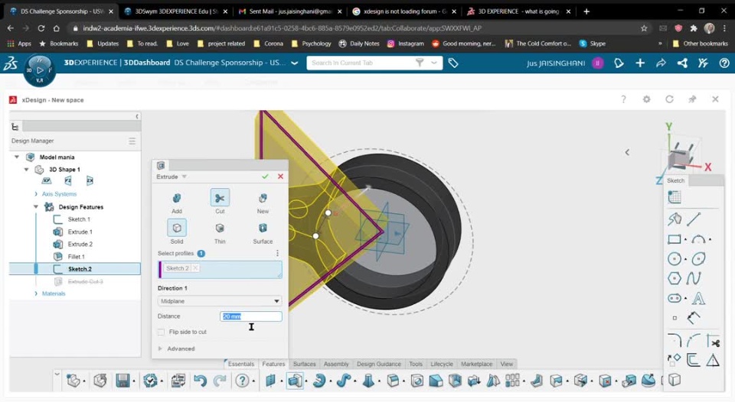
Task: Expand the Axis Systems node
Action: coord(36,194)
